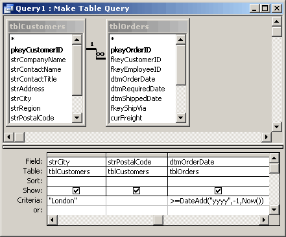Click the tblOrders field list scrollbar thumb
This screenshot has width=286, height=237.
coord(180,65)
